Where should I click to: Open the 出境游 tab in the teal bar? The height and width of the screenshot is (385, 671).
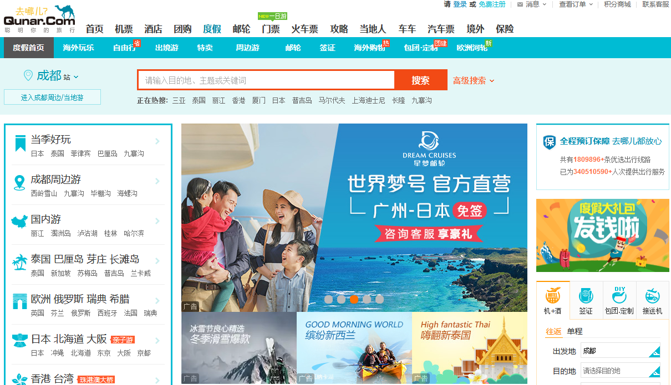(166, 48)
